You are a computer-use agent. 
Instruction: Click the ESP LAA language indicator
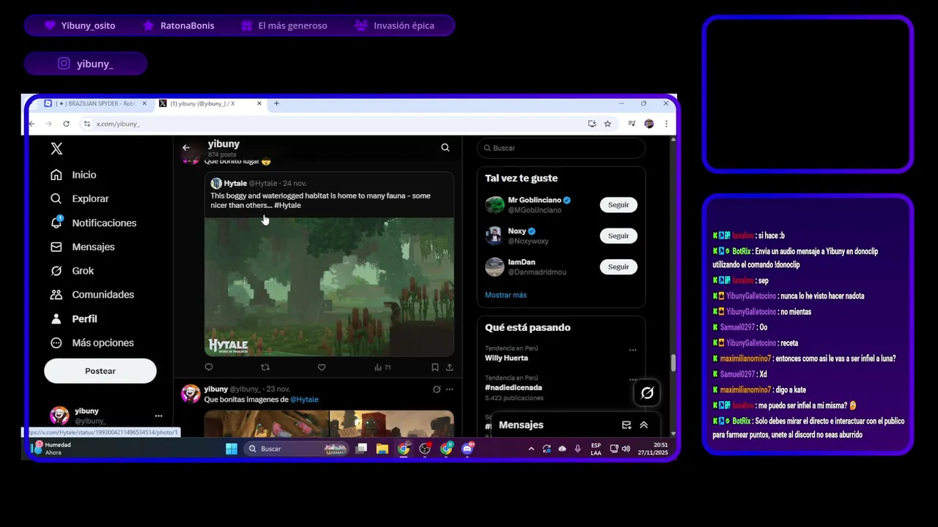coord(596,449)
